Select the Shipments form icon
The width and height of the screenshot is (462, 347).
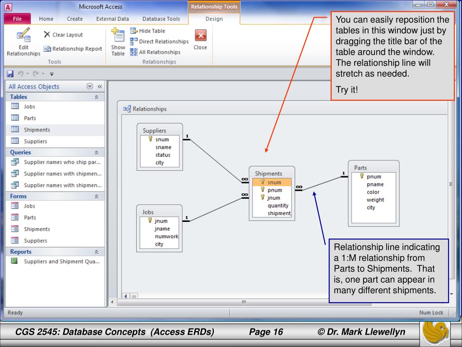pyautogui.click(x=15, y=229)
